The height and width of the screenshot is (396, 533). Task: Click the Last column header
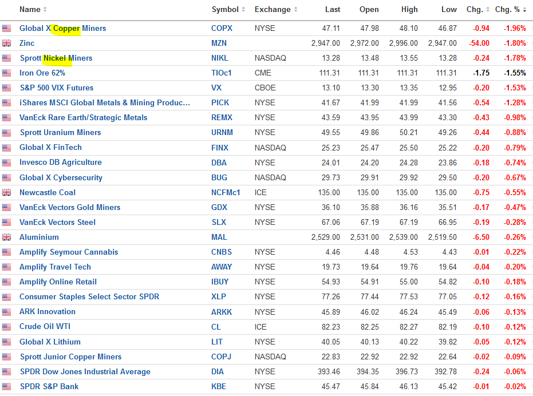[x=333, y=10]
